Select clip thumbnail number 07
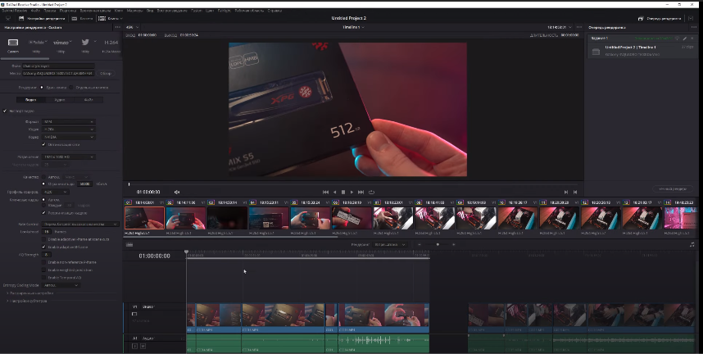Screen dimensions: 703x354 392,218
